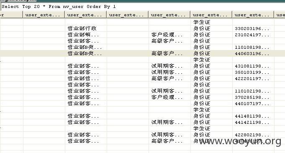Click '身份证' in the 441481198... row

tap(202, 116)
